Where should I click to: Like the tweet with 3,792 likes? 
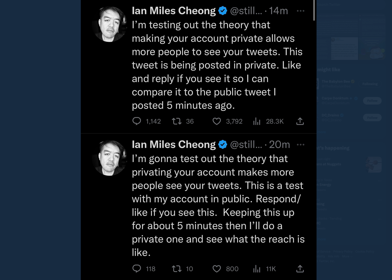[x=217, y=121]
